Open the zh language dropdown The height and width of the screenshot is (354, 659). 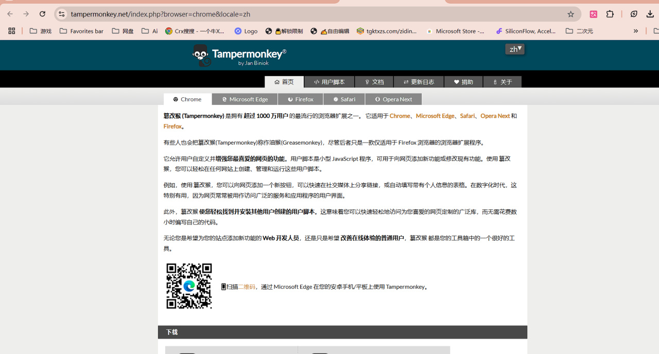coord(515,49)
